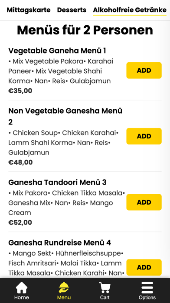
Task: Open the shopping Cart icon
Action: (105, 287)
